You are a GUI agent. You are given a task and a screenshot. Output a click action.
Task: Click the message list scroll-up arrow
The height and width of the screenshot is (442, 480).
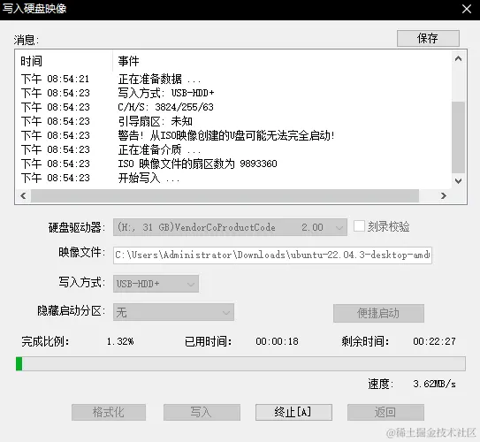click(x=458, y=58)
